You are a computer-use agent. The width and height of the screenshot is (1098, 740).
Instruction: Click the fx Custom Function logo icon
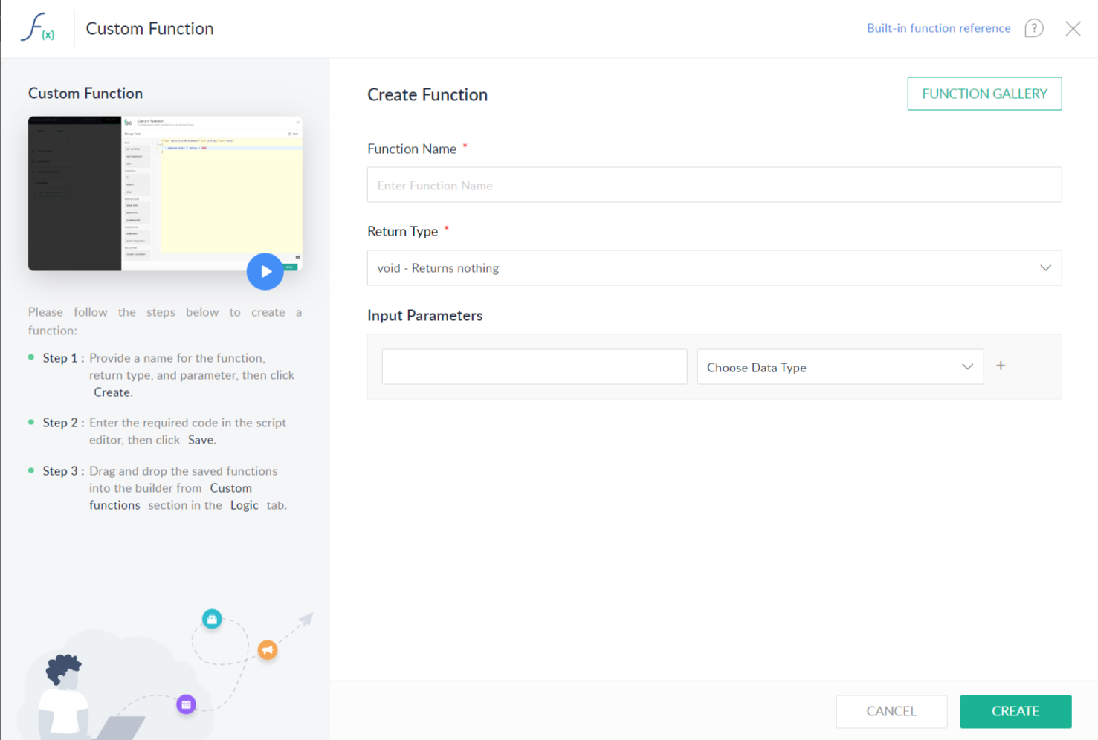[x=38, y=28]
